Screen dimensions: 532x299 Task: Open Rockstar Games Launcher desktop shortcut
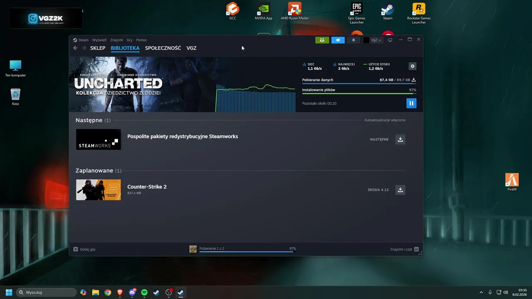pyautogui.click(x=419, y=13)
